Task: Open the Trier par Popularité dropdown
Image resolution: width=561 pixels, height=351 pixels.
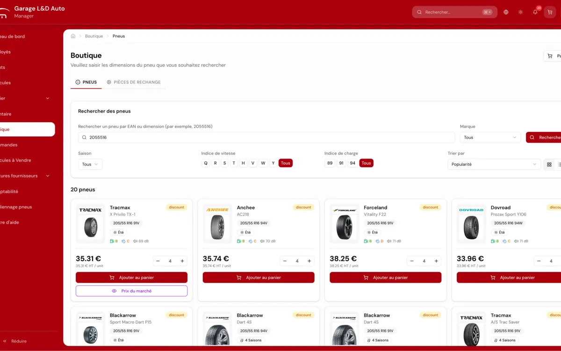Action: point(494,164)
